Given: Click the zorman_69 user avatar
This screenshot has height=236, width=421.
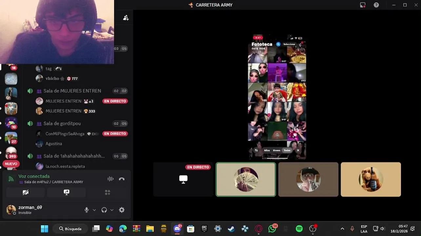Looking at the screenshot, I should pos(11,210).
